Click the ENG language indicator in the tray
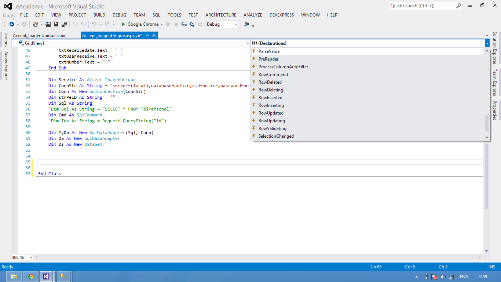Screen dimensions: 501x282 464,277
